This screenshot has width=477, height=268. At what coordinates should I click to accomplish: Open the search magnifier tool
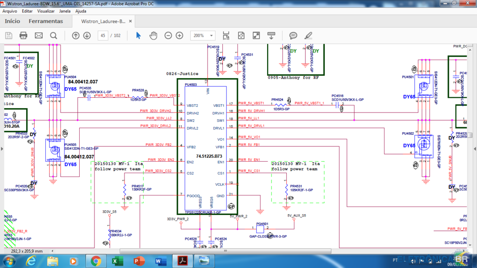point(53,36)
